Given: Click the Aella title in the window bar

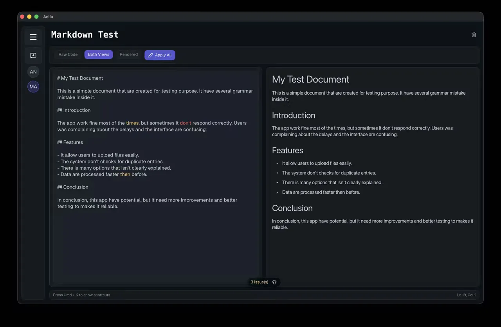Looking at the screenshot, I should point(48,16).
